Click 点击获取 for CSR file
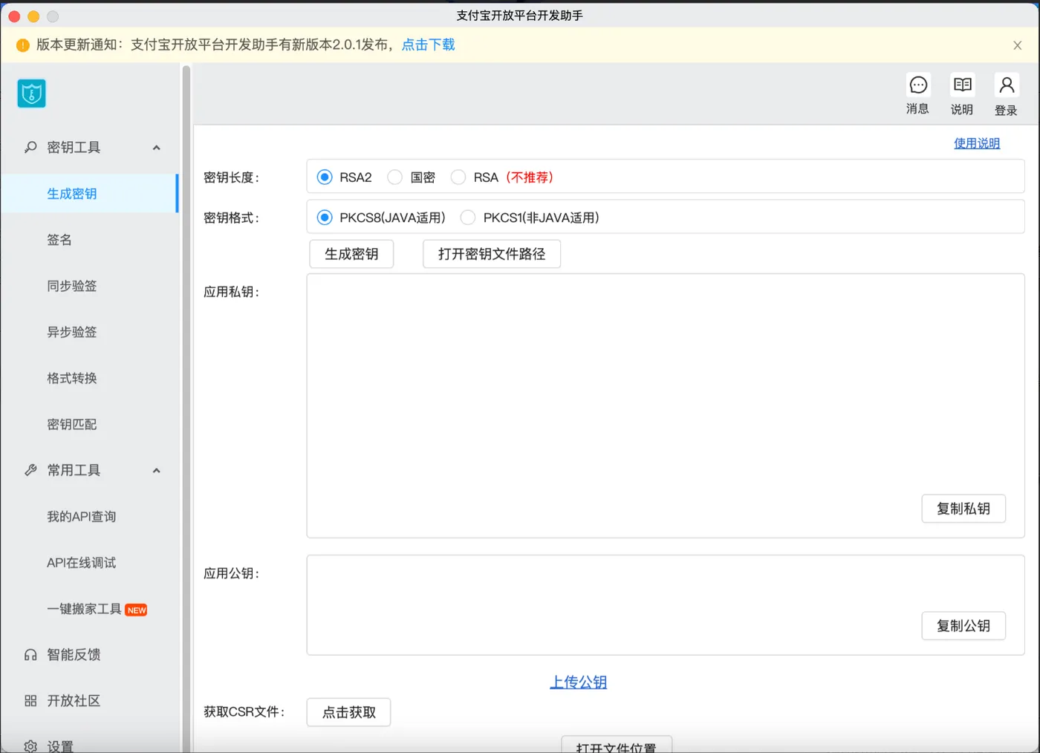 tap(349, 712)
